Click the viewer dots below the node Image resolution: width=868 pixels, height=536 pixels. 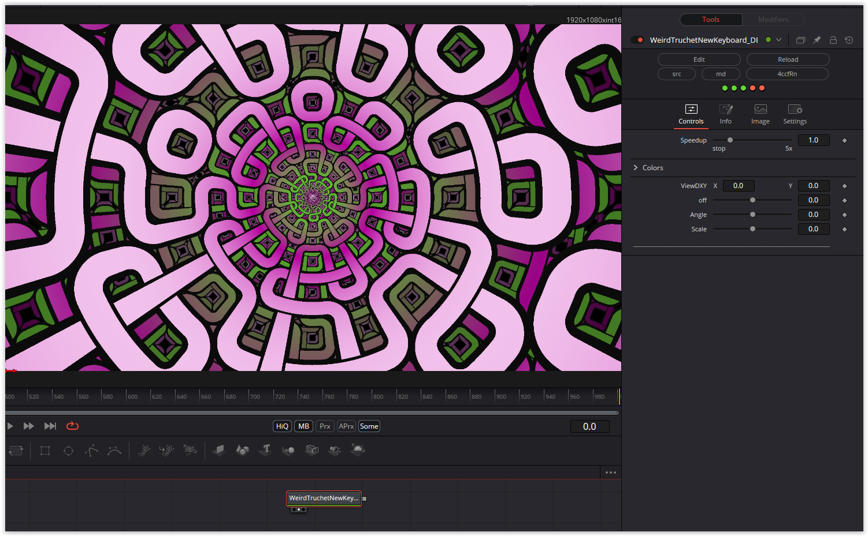coord(298,509)
